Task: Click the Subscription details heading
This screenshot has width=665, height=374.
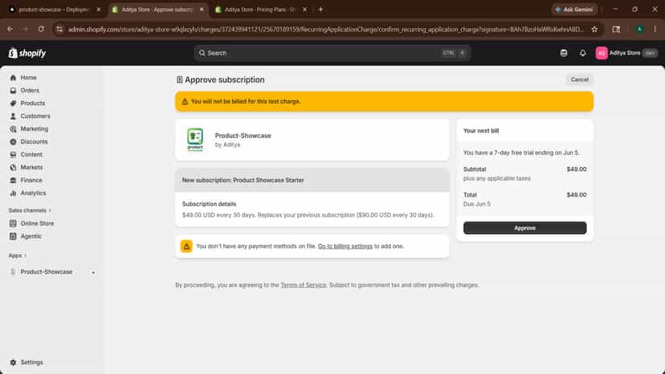Action: [209, 204]
